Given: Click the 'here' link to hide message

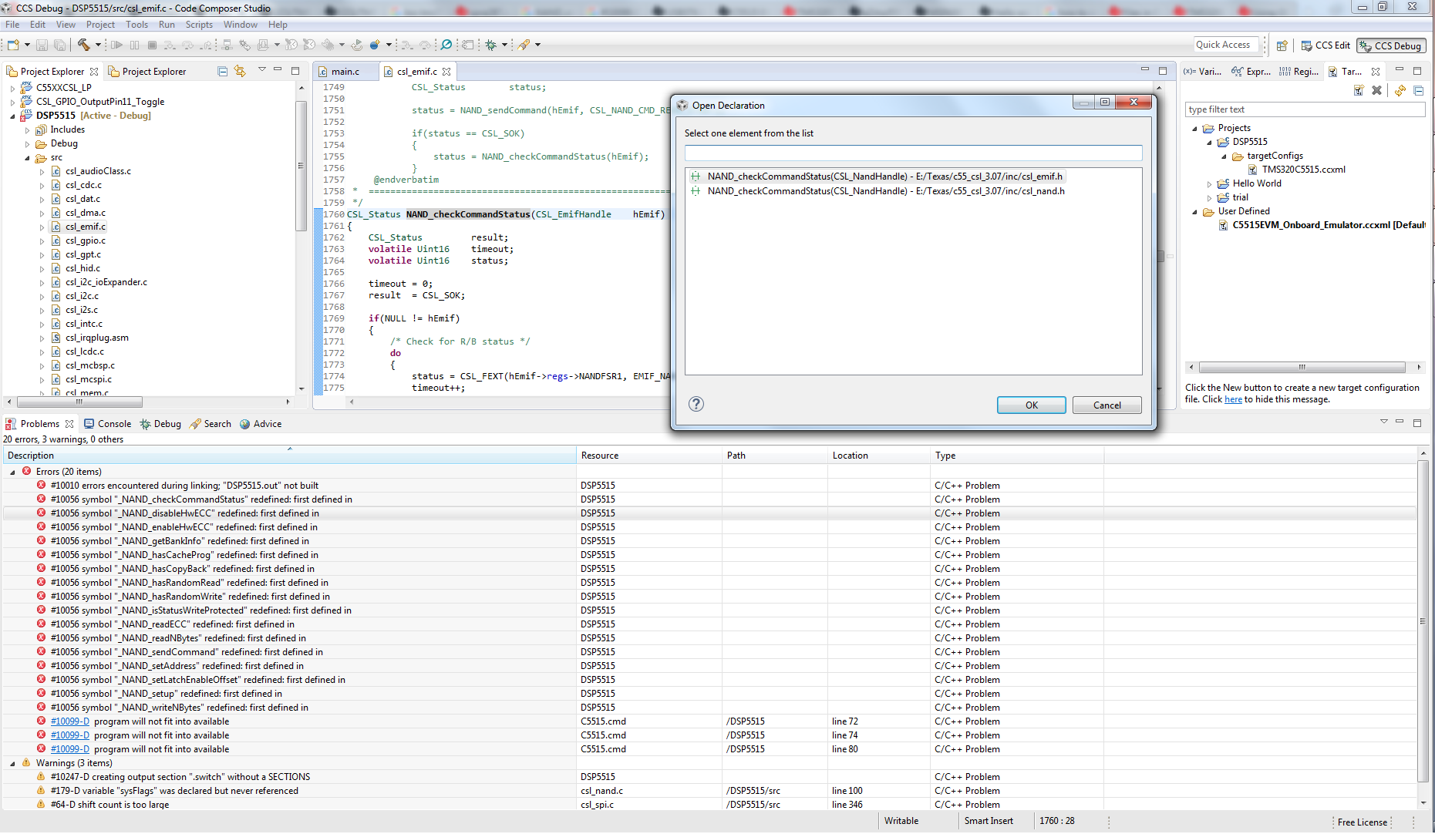Looking at the screenshot, I should pyautogui.click(x=1233, y=399).
